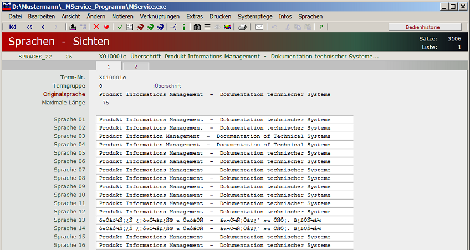Click the Sprache 03 text field
This screenshot has width=470, height=250.
[224, 136]
